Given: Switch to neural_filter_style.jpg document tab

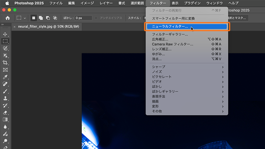Looking at the screenshot, I should click(49, 26).
